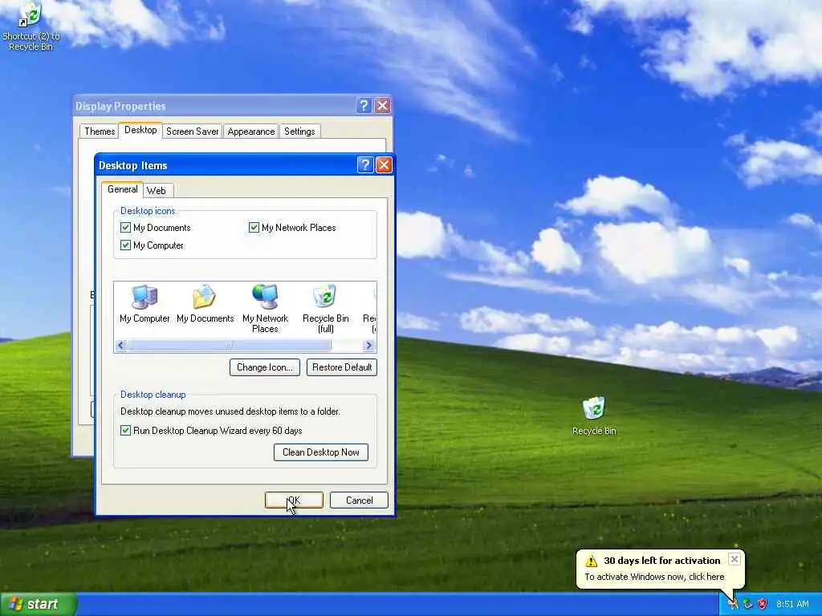822x616 pixels.
Task: Click the Restore Default button
Action: pyautogui.click(x=342, y=367)
